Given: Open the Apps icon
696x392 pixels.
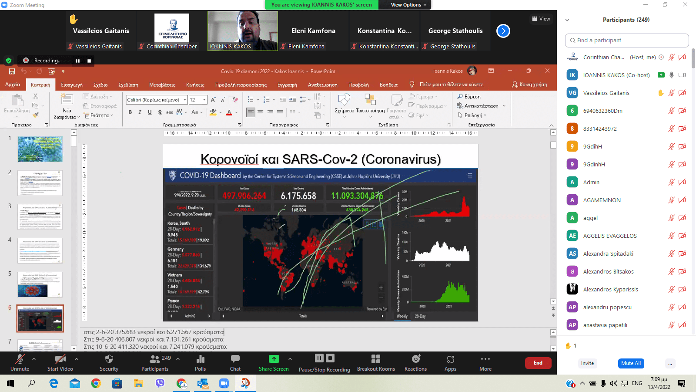Looking at the screenshot, I should click(450, 359).
